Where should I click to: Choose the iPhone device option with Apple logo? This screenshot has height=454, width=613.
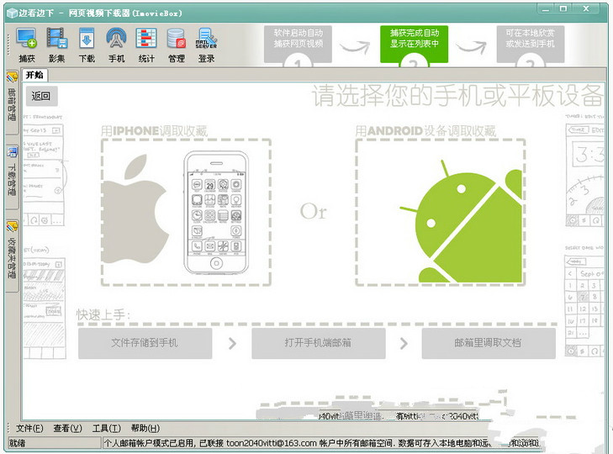[x=186, y=212]
